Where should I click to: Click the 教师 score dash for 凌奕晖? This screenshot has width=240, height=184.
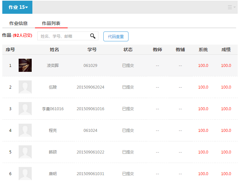click(x=157, y=66)
